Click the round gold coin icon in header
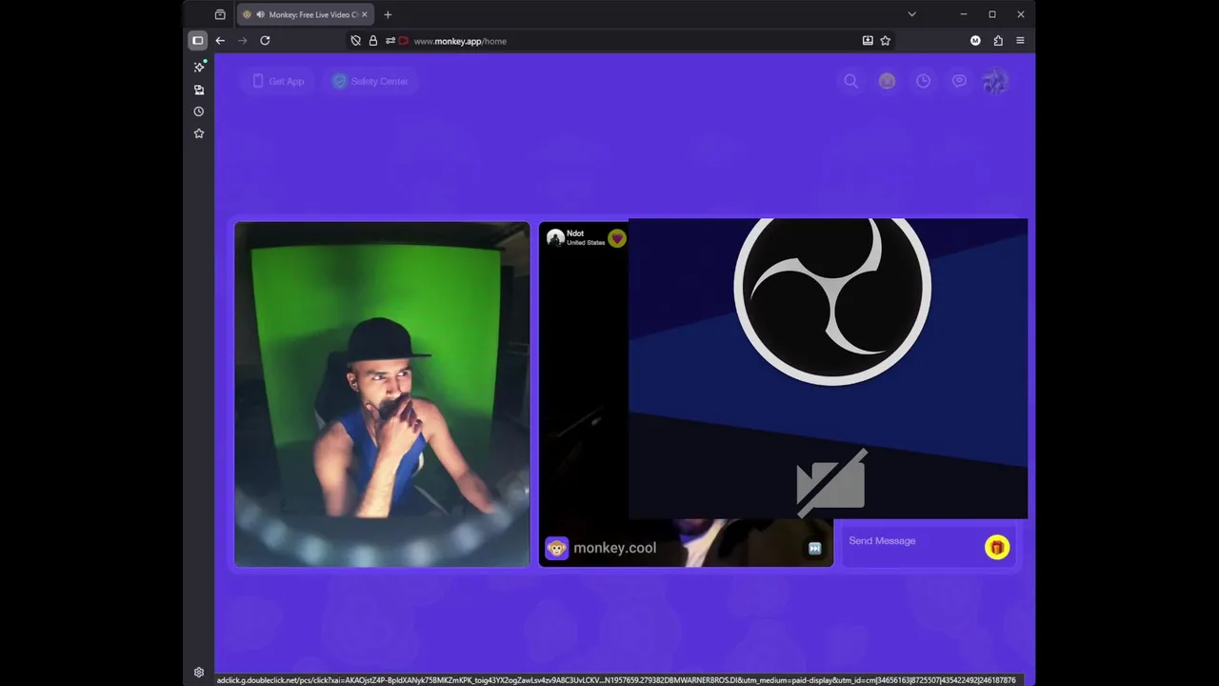1219x686 pixels. [887, 81]
